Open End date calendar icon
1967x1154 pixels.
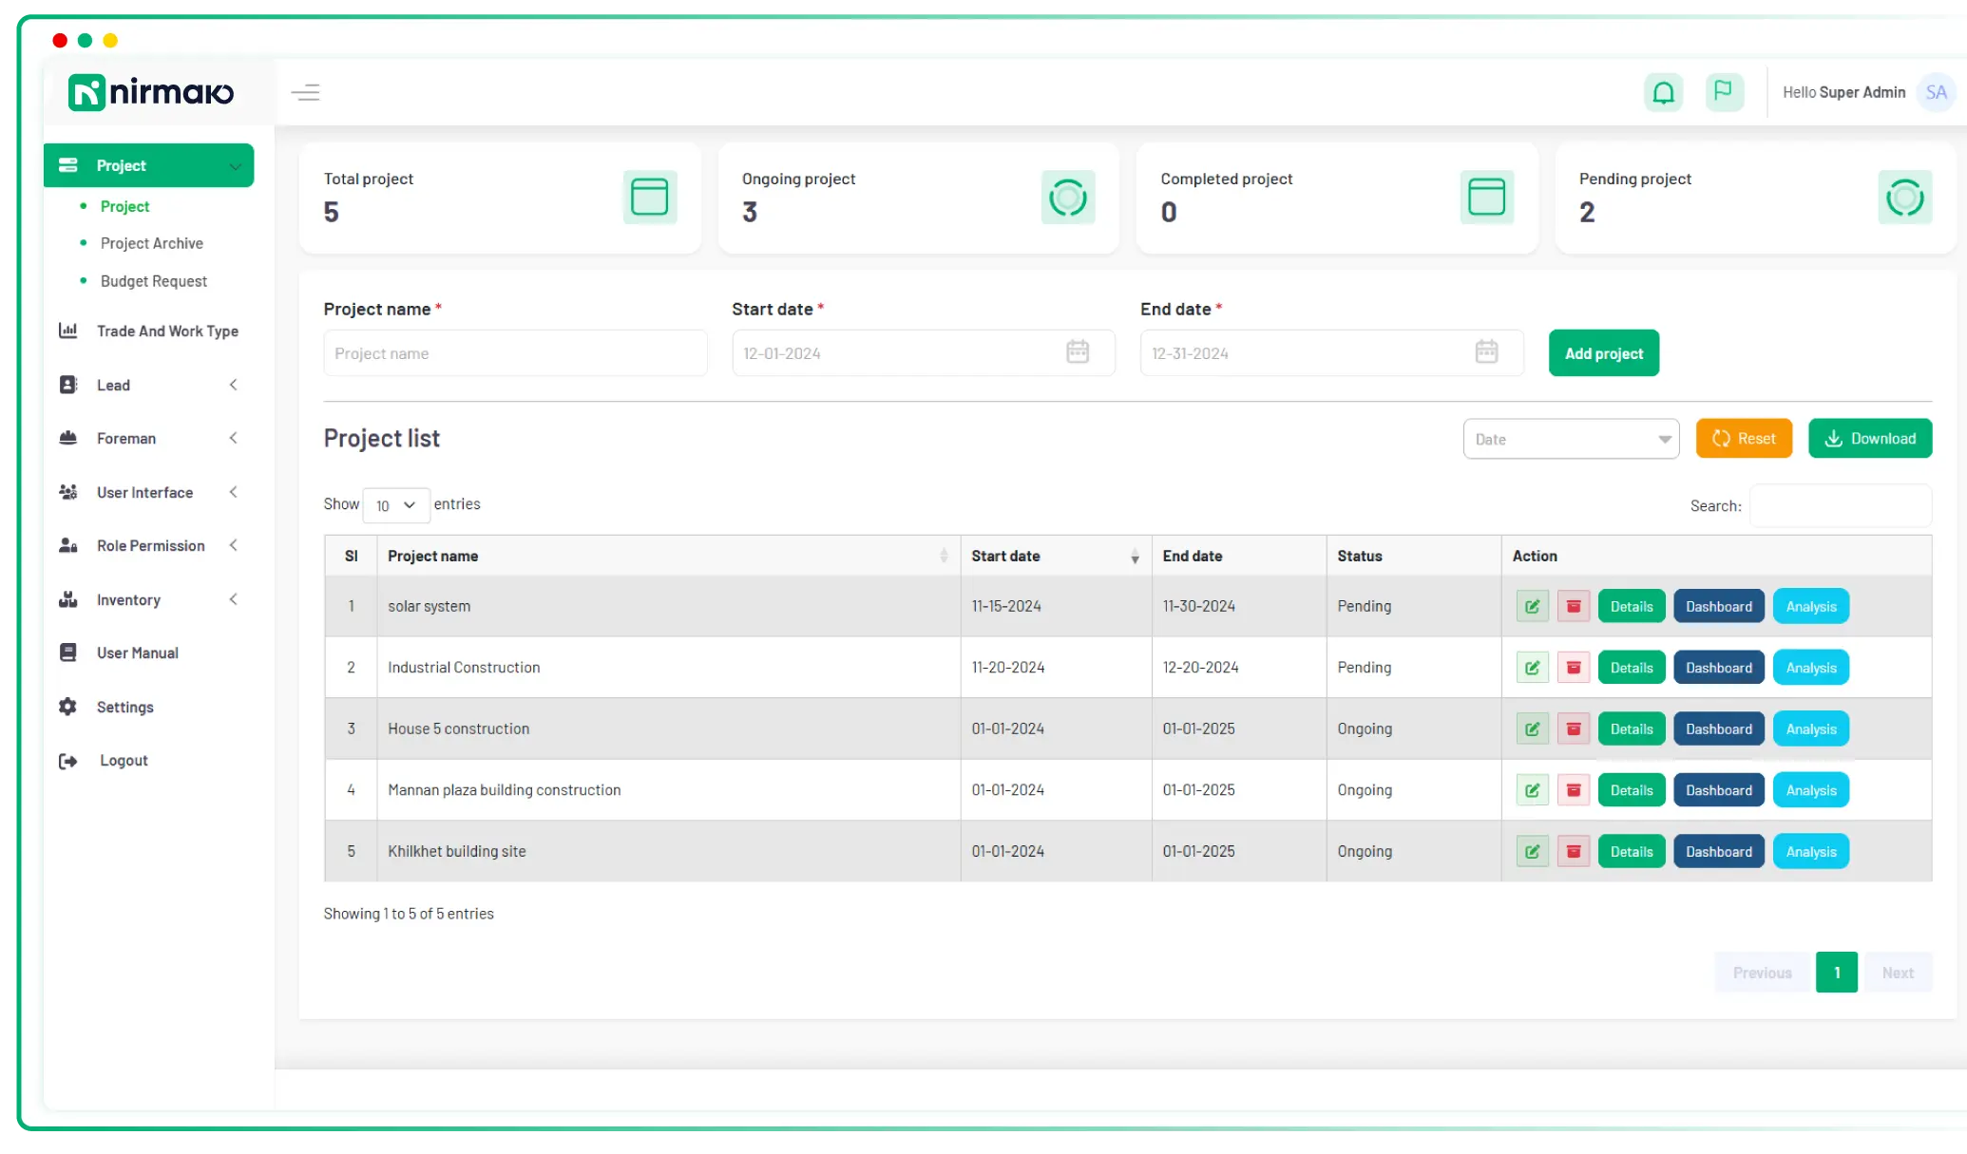(x=1486, y=352)
